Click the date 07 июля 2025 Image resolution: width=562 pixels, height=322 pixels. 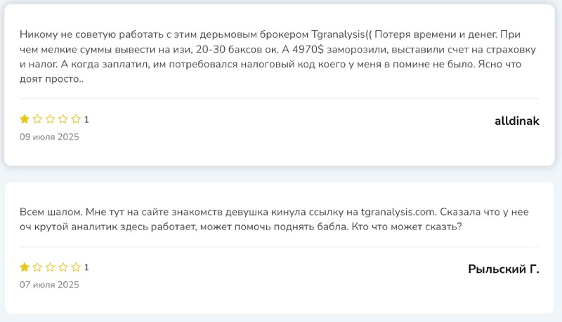[x=49, y=285]
